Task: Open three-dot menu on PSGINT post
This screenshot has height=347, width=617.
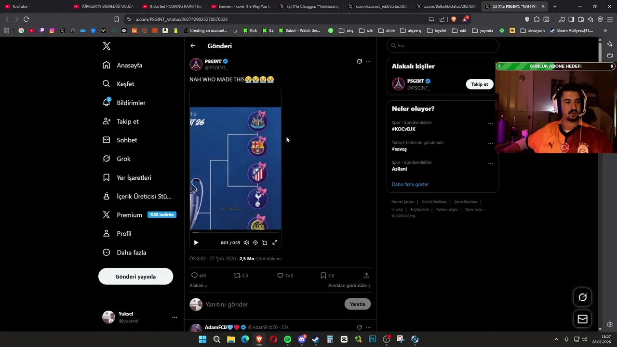Action: (368, 61)
